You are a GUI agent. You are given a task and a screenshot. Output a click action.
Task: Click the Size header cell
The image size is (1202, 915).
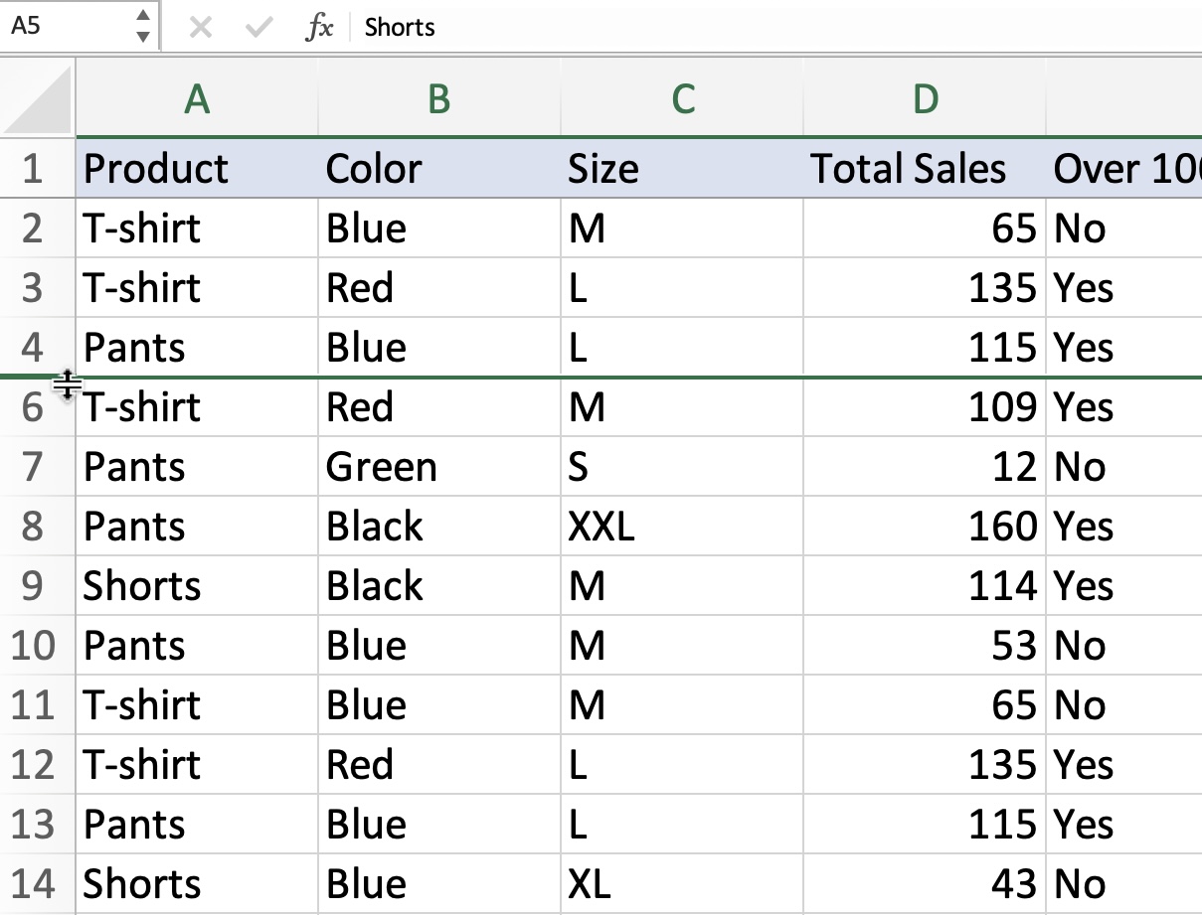point(682,168)
